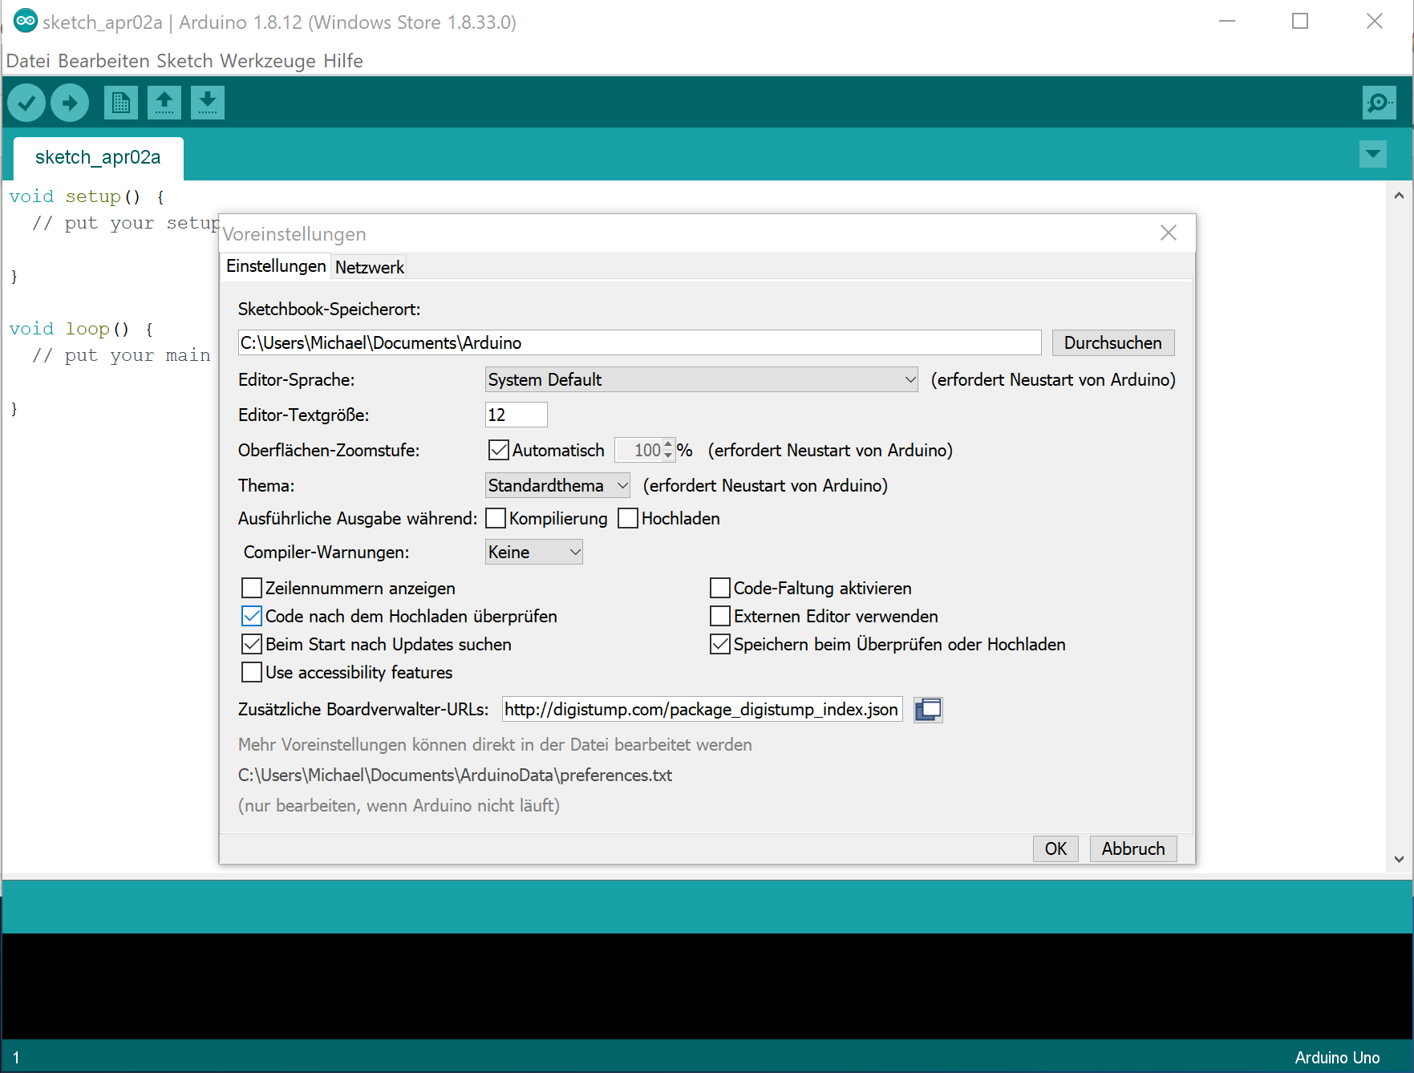Click the 'void setup() {' code line
1414x1073 pixels.
(87, 196)
